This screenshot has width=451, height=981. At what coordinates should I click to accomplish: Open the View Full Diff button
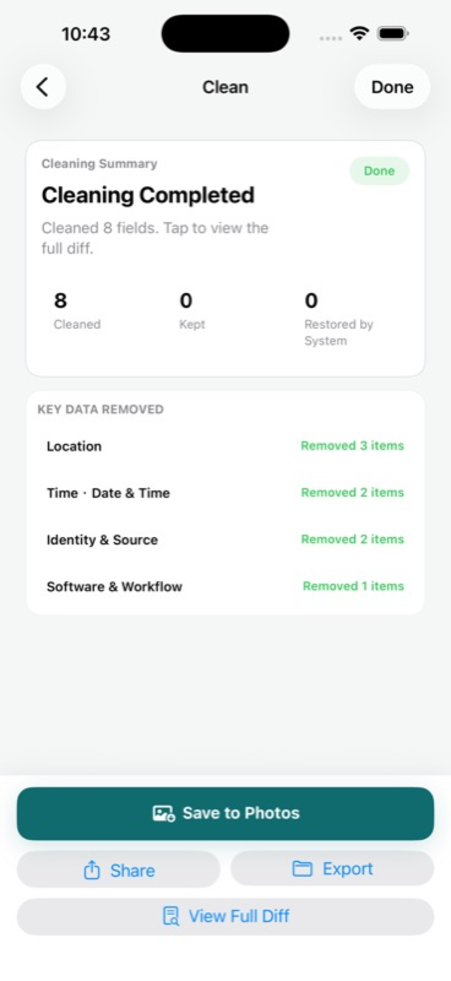(x=225, y=916)
